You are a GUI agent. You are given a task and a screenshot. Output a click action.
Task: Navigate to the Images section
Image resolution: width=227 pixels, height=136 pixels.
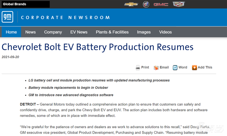coord(144,32)
